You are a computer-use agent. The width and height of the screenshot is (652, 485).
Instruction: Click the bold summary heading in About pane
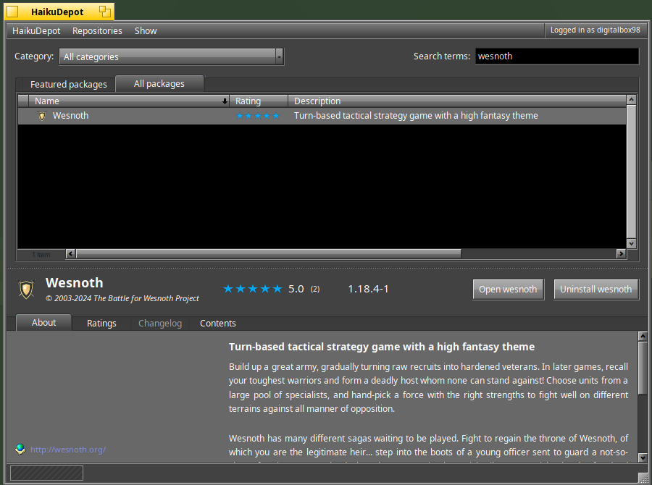[x=382, y=347]
